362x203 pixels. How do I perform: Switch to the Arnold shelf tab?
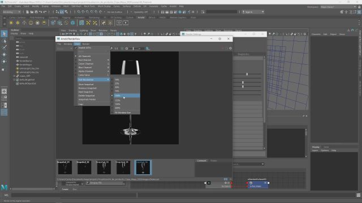pos(141,17)
